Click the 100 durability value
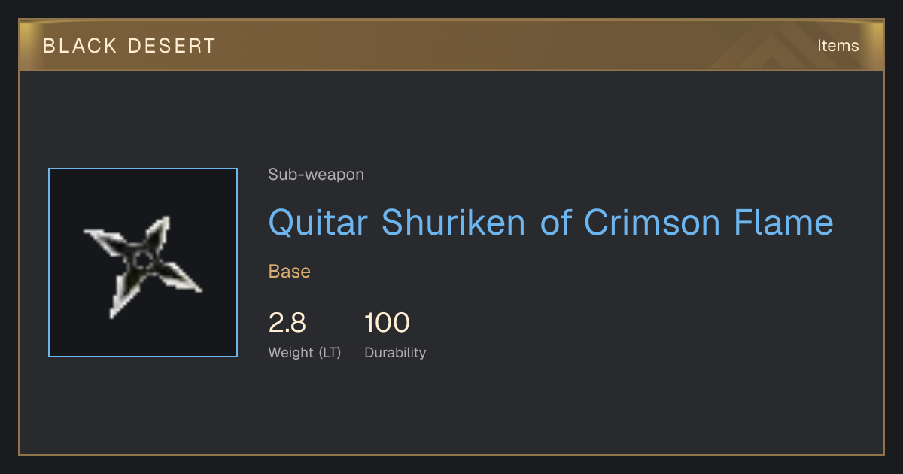Image resolution: width=903 pixels, height=474 pixels. 387,323
